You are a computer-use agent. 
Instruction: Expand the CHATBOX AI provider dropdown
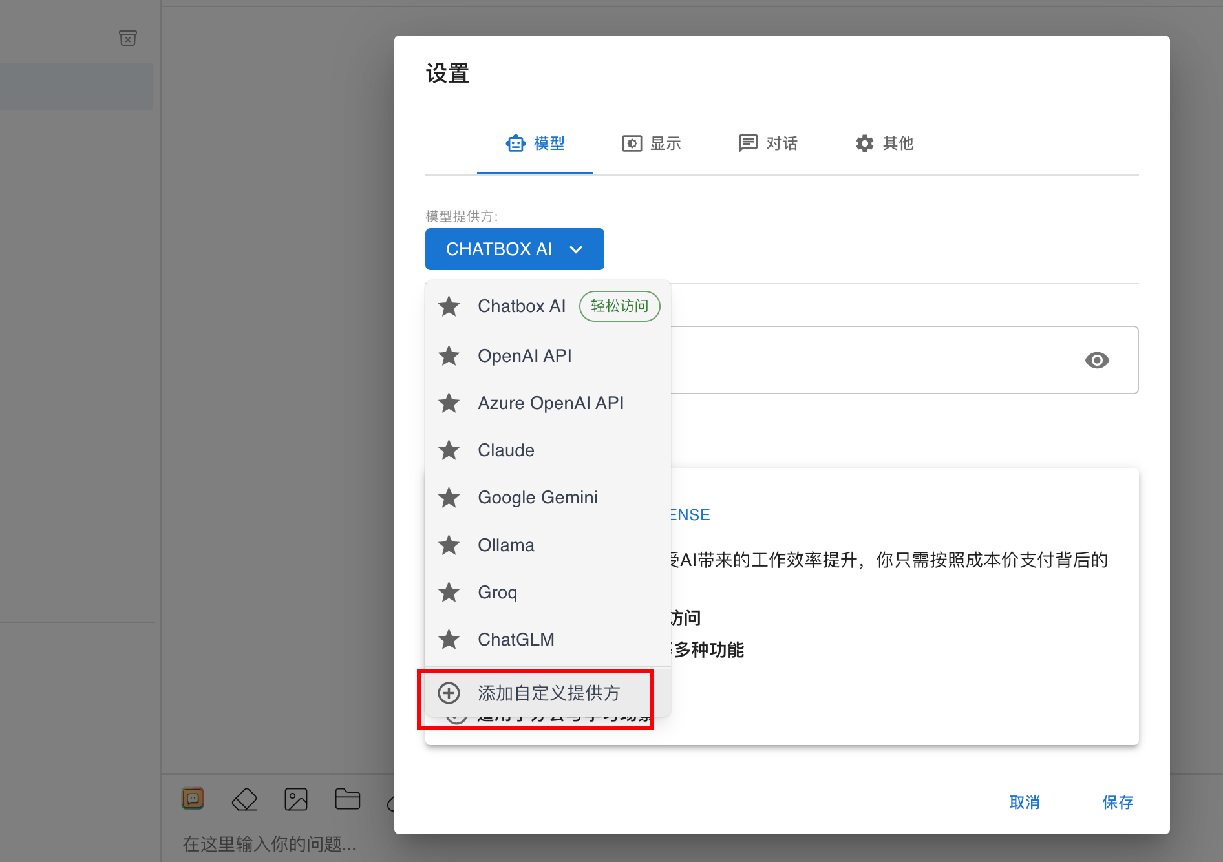pos(515,249)
